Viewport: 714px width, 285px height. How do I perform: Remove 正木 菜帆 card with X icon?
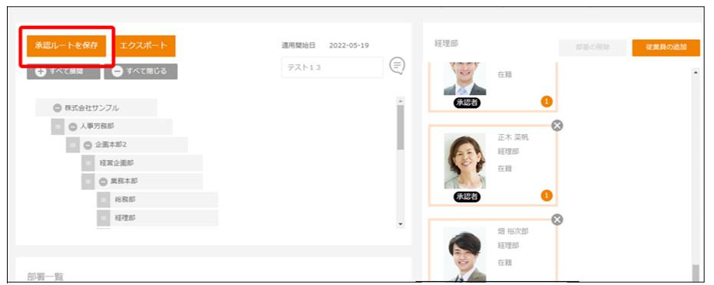[x=557, y=126]
